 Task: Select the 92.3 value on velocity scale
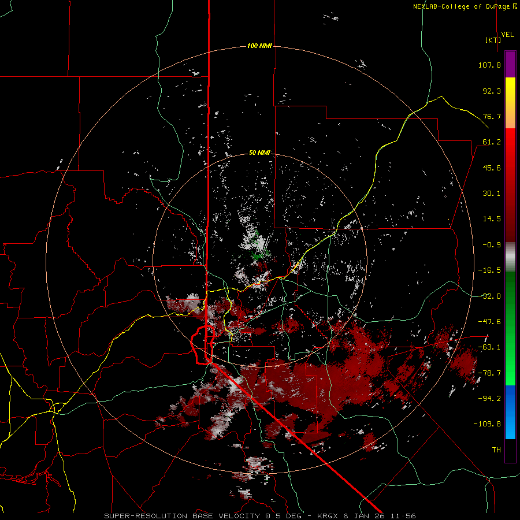(x=492, y=91)
